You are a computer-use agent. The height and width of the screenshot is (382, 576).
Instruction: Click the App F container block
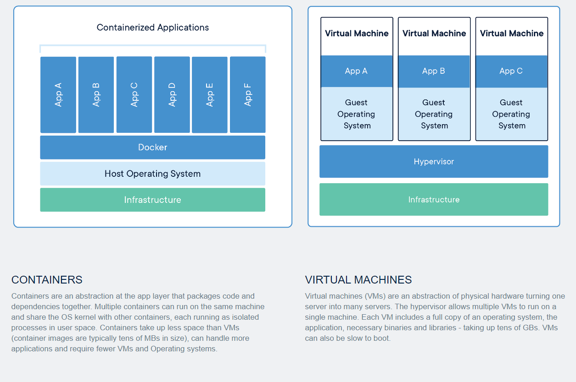[x=248, y=95]
